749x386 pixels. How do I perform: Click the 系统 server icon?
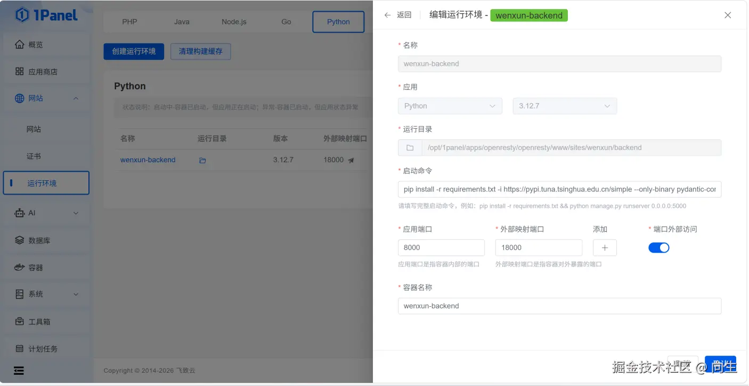coord(20,294)
